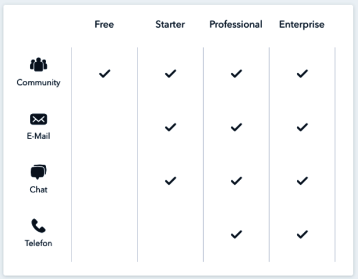This screenshot has width=358, height=279.
Task: Click the Starter plan E-Mail checkmark
Action: (x=170, y=127)
